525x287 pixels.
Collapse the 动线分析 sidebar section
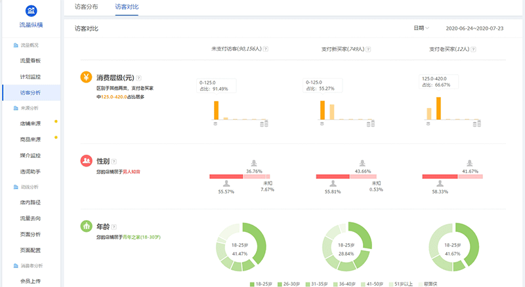pos(30,187)
